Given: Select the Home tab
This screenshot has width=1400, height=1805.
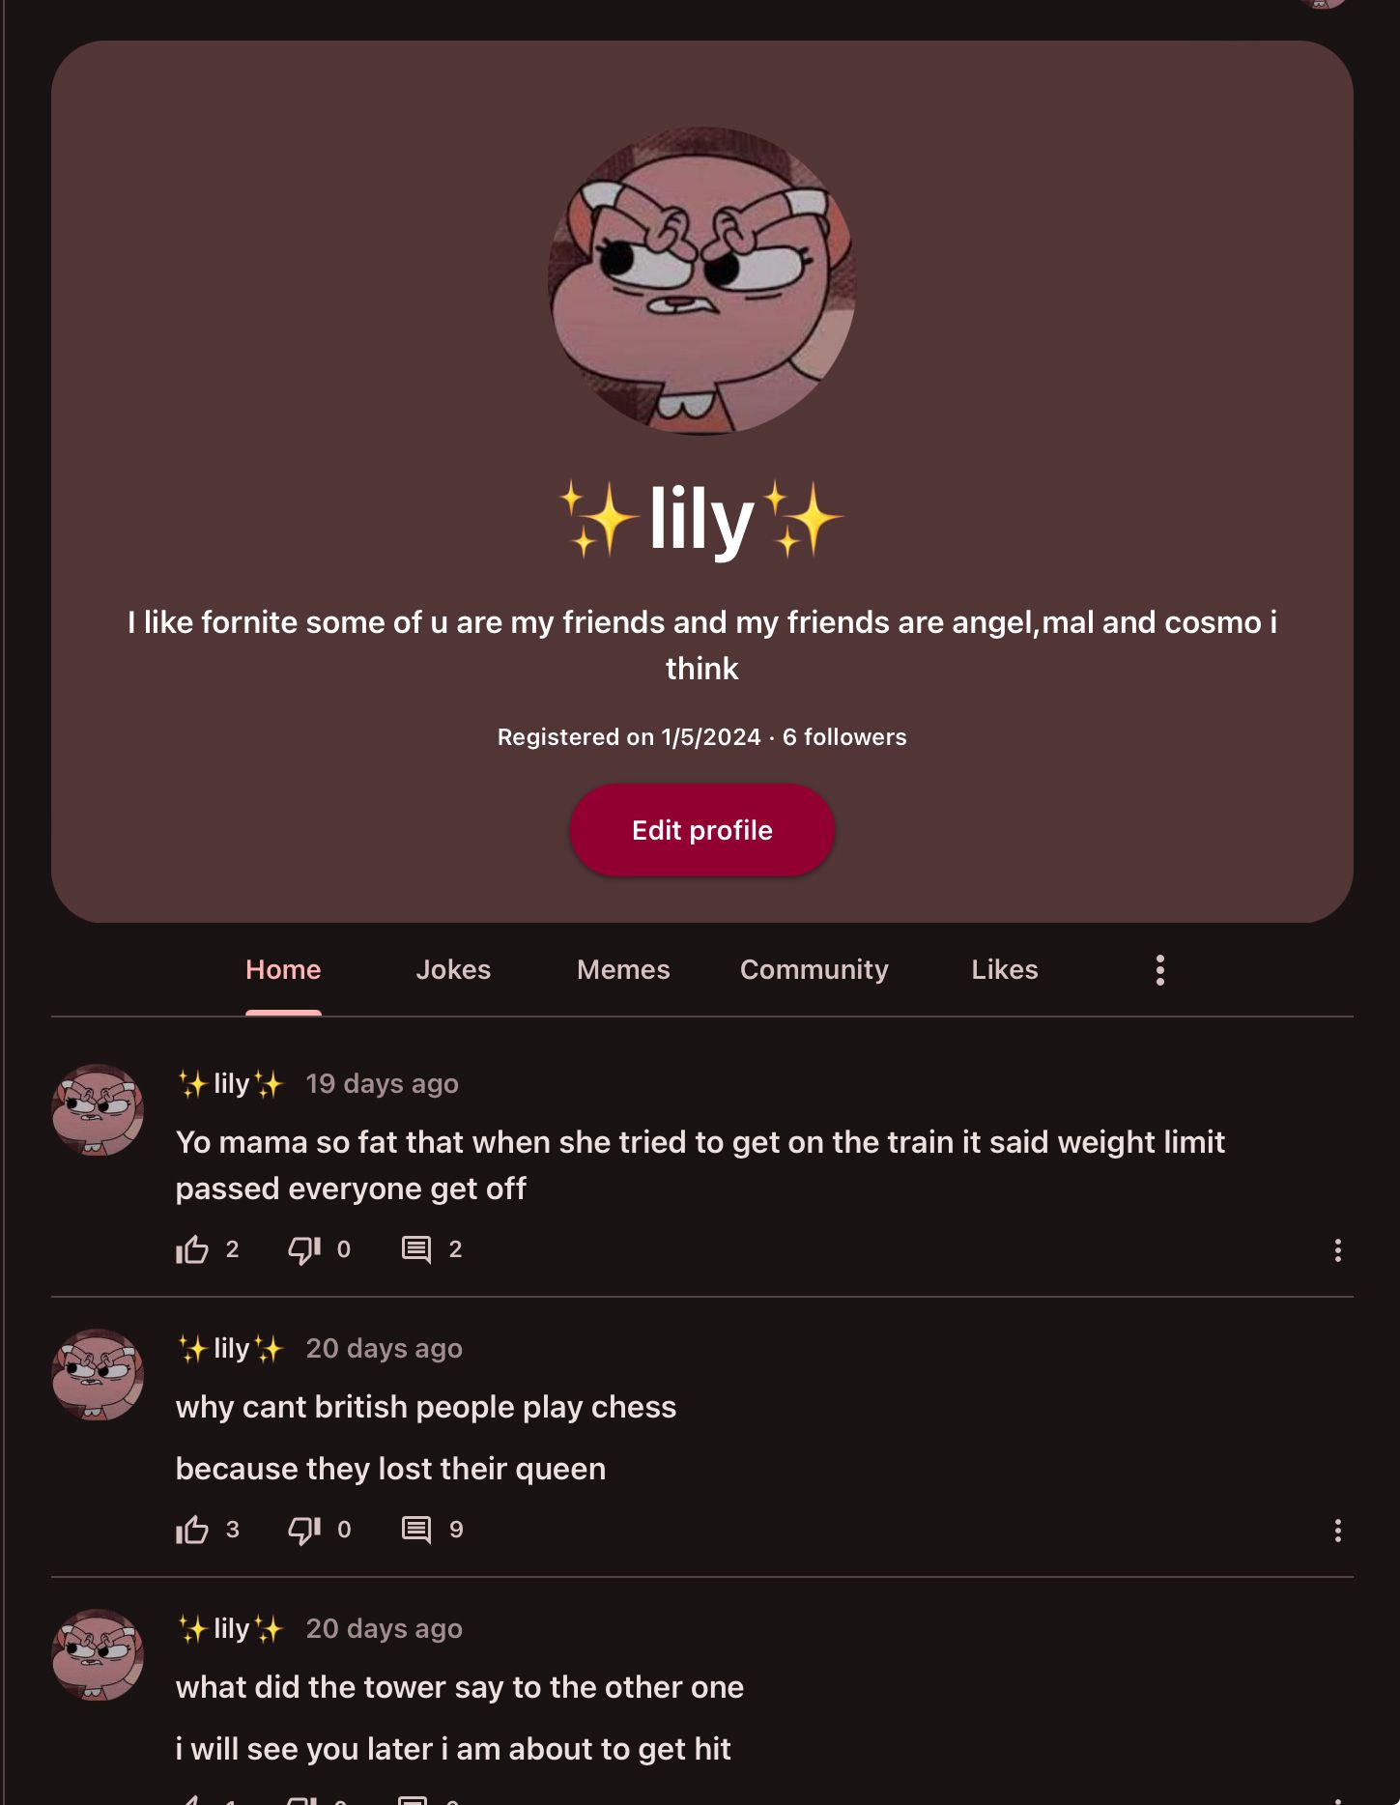Looking at the screenshot, I should pos(283,970).
